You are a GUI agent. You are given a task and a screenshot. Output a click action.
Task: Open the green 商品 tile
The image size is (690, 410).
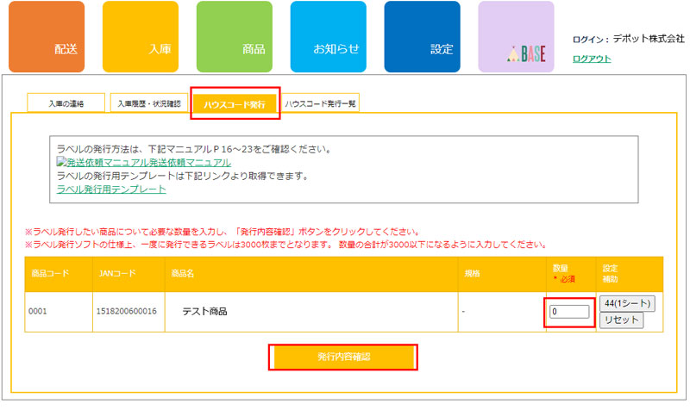click(235, 37)
